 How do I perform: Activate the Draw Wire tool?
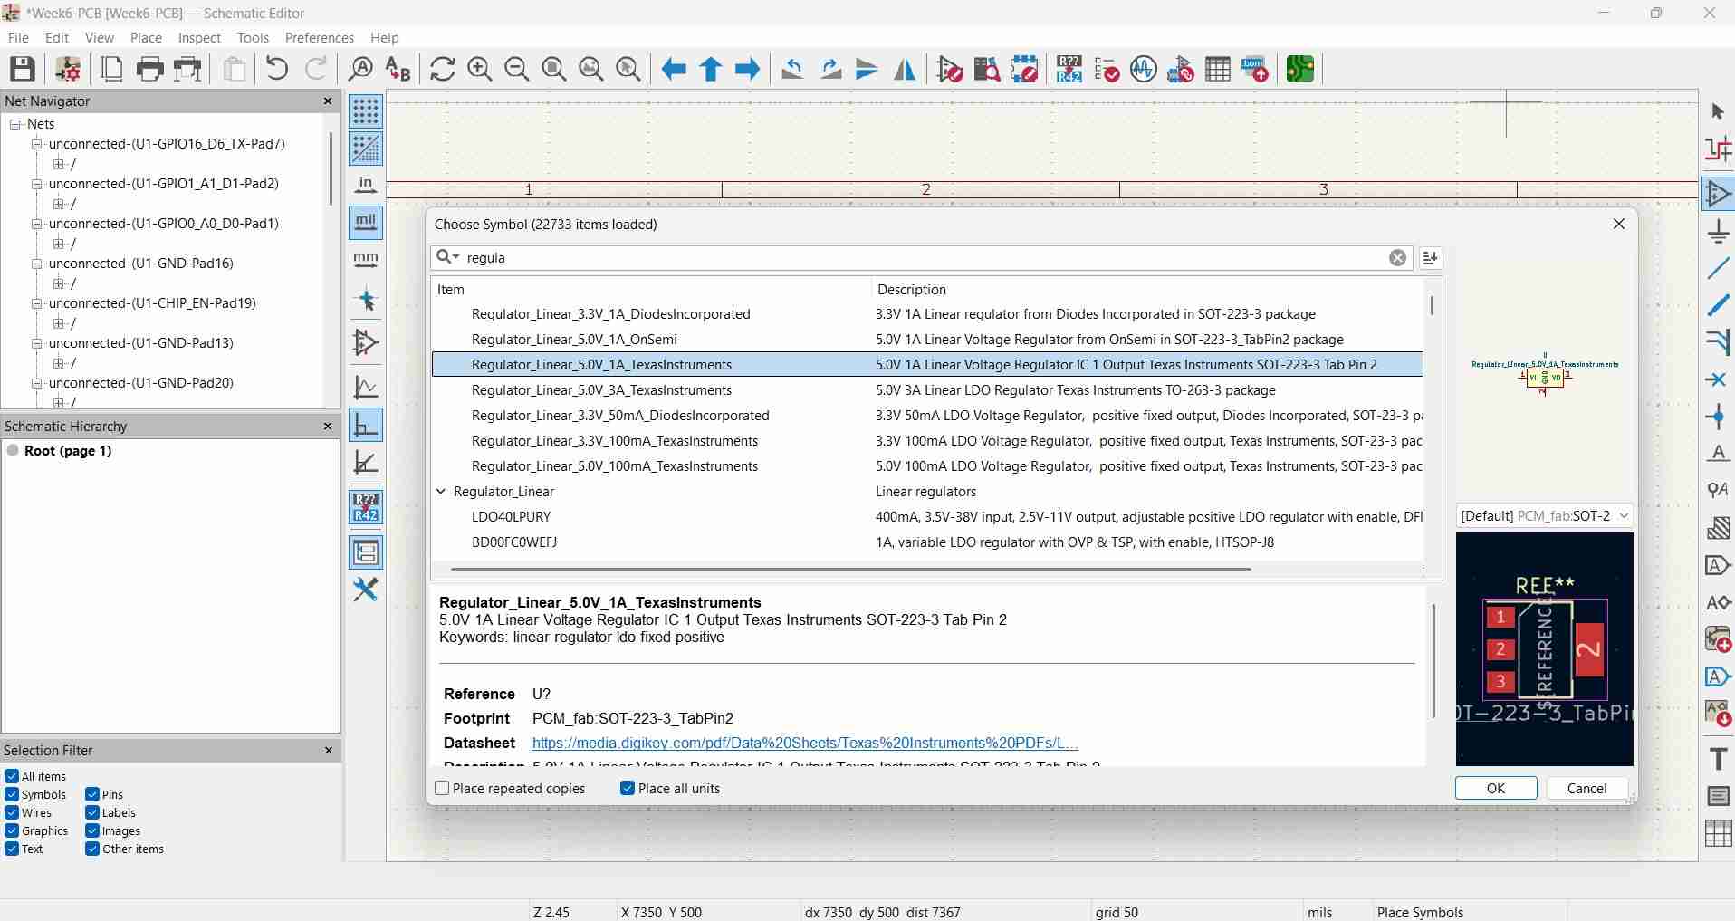[1718, 269]
